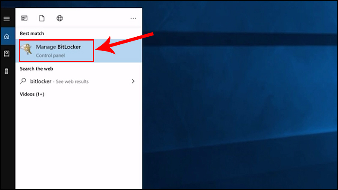The image size is (338, 190).
Task: Open the Videos (1+) category
Action: pos(32,94)
